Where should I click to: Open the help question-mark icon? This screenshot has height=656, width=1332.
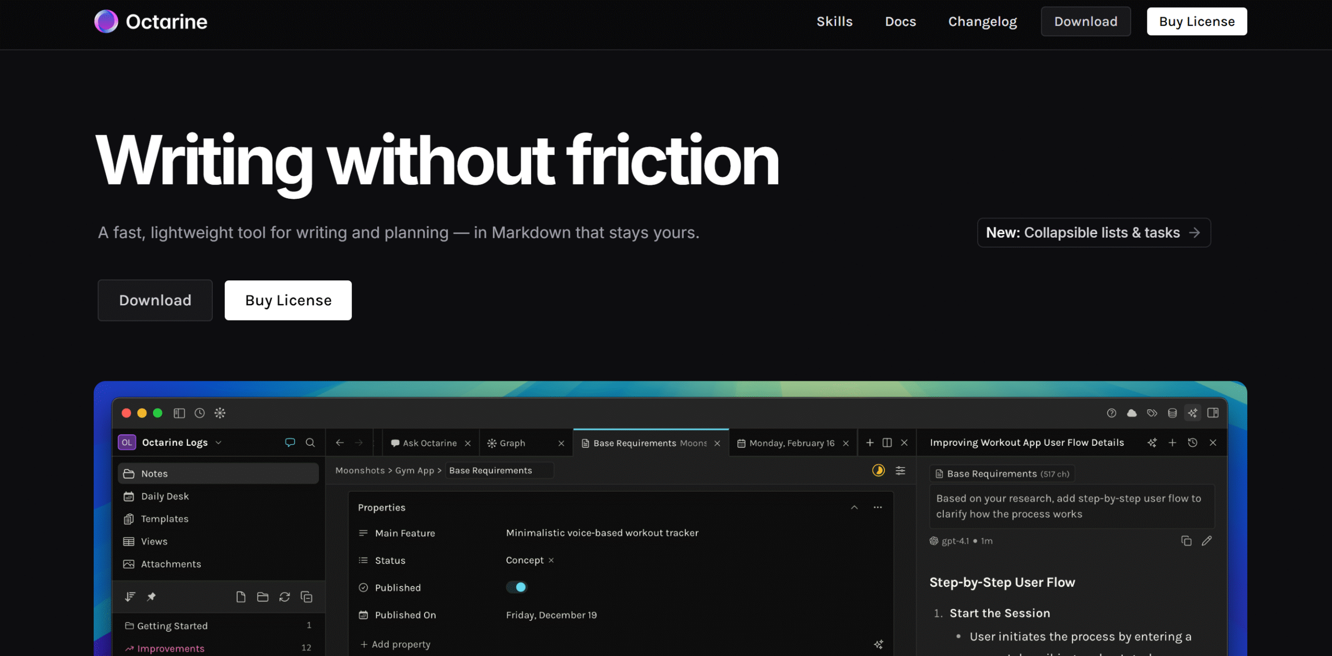1111,413
